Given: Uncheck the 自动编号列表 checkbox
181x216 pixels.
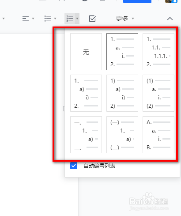Looking at the screenshot, I should click(x=74, y=166).
